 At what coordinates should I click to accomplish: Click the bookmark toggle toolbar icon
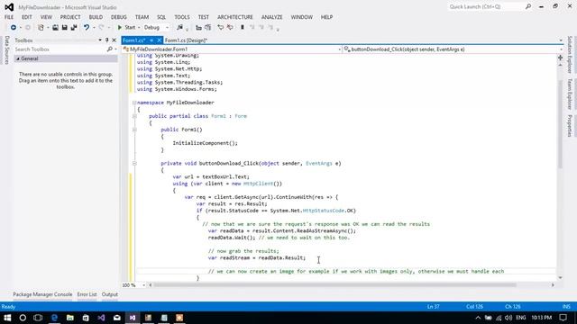click(243, 28)
